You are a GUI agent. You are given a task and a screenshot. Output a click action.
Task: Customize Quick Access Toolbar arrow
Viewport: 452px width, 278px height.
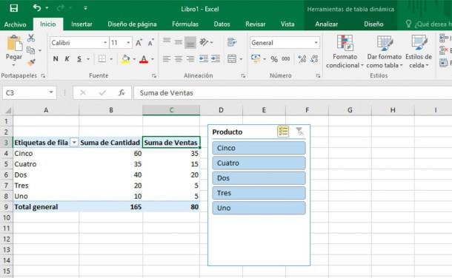[x=86, y=8]
